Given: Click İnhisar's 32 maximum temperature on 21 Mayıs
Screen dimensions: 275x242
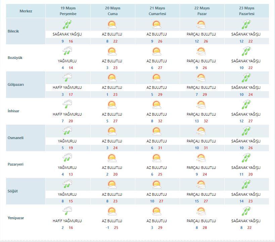Looking at the screenshot, I should [x=160, y=121].
